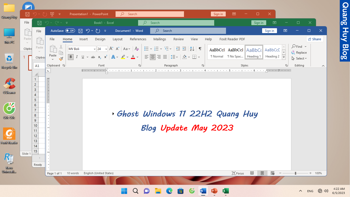Click the Word search box
The image size is (350, 197).
click(188, 31)
